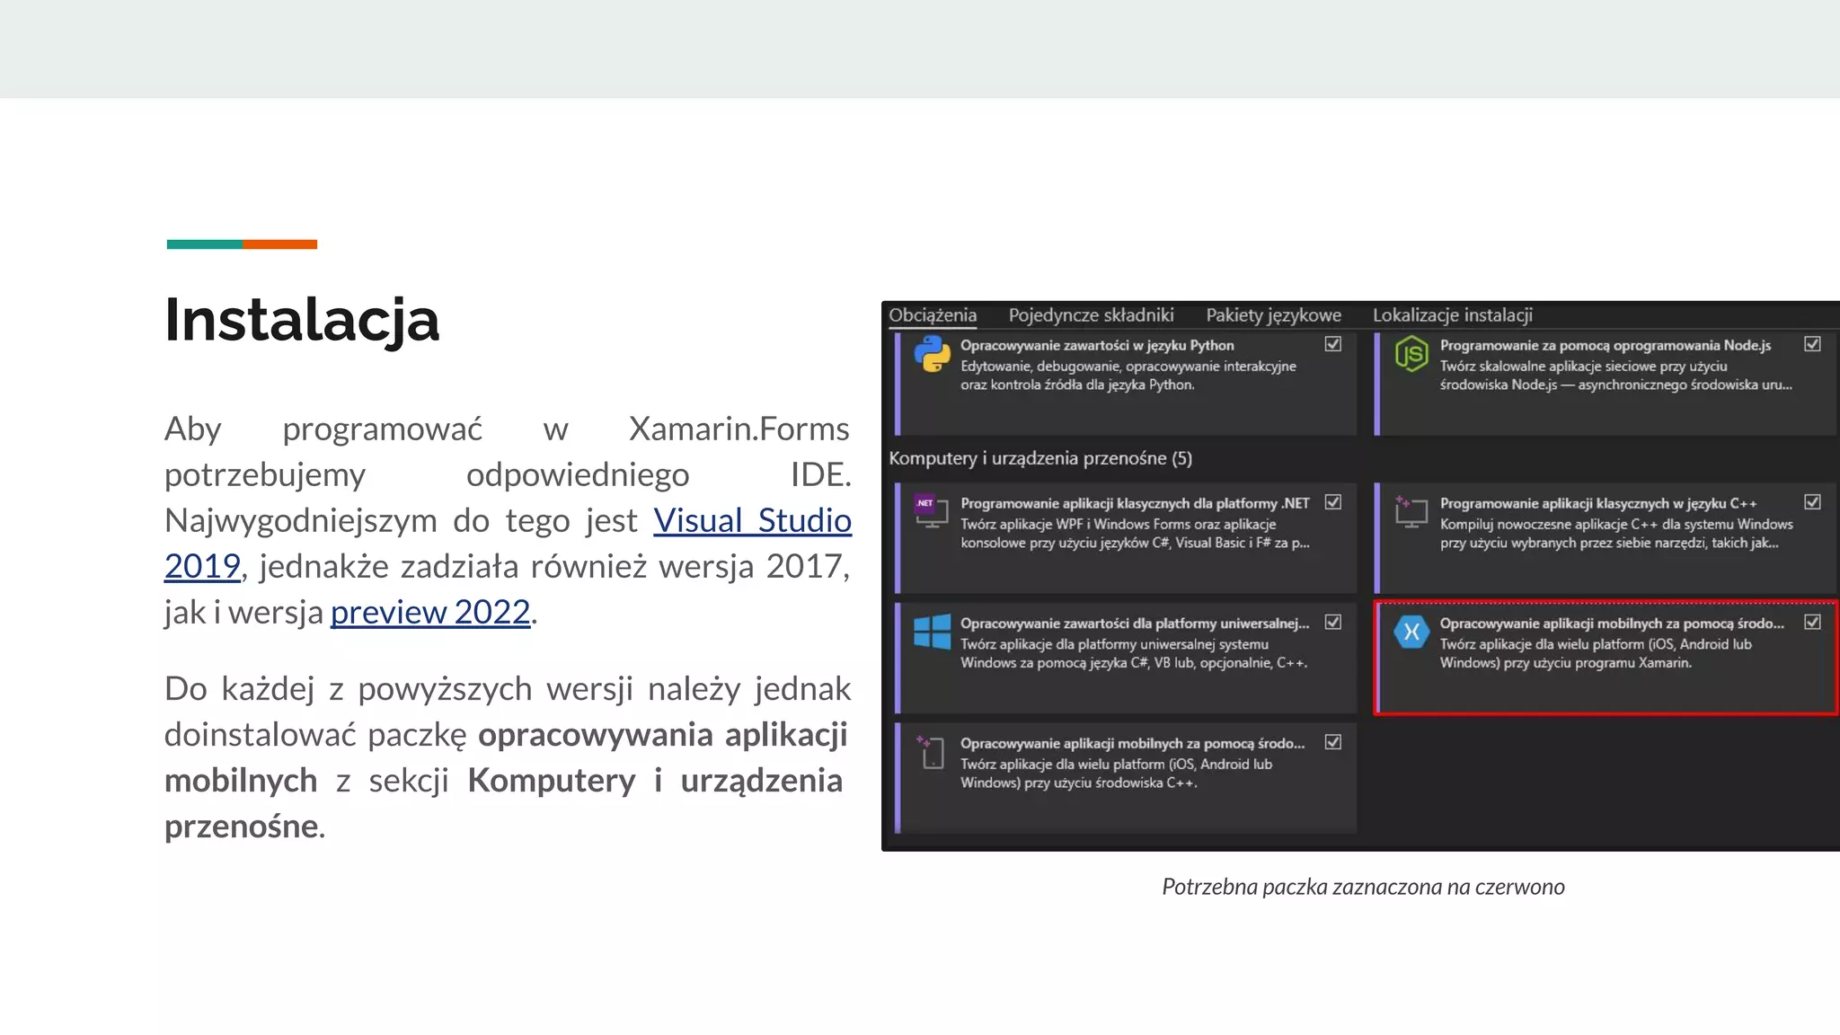The height and width of the screenshot is (1035, 1840).
Task: Open the Pojedyncze składniki tab
Action: tap(1091, 315)
